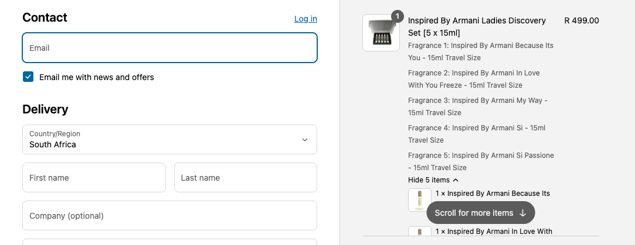The image size is (635, 245).
Task: Click the quantity badge on product image
Action: pos(397,16)
